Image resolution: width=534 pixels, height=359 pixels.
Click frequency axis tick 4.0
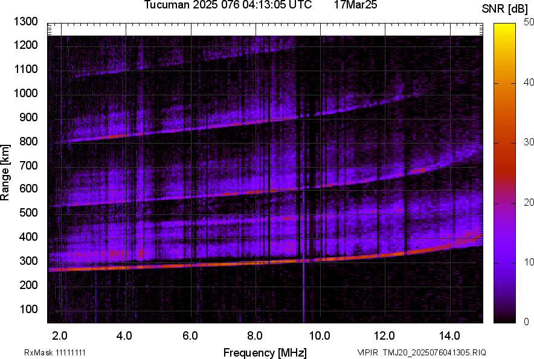[x=124, y=336]
